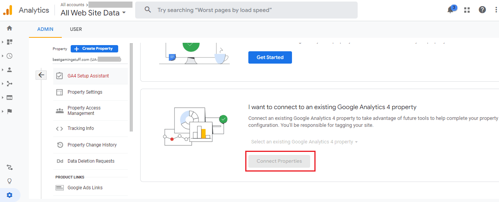The width and height of the screenshot is (499, 202).
Task: Open Select an existing GA4 property dropdown
Action: [304, 142]
